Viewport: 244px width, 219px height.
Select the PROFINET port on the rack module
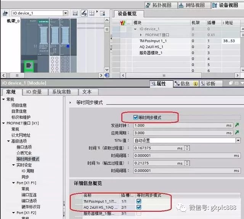[28, 66]
